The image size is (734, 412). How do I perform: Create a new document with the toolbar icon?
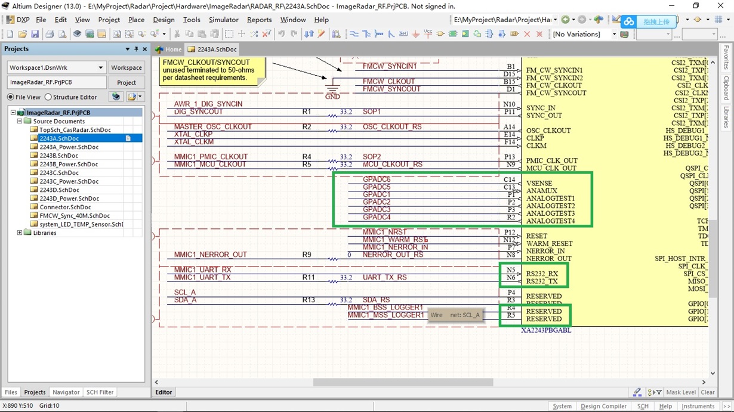pyautogui.click(x=10, y=34)
